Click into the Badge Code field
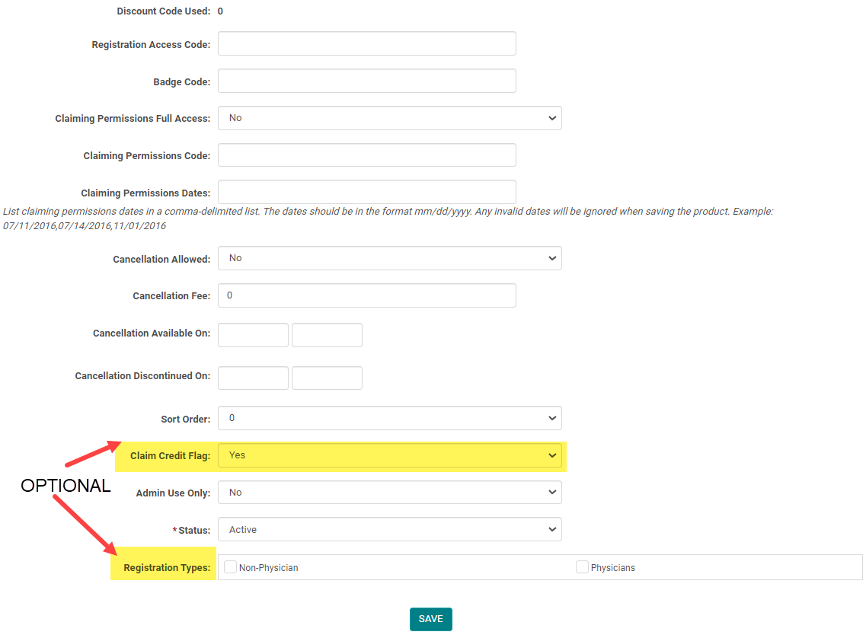 tap(366, 81)
